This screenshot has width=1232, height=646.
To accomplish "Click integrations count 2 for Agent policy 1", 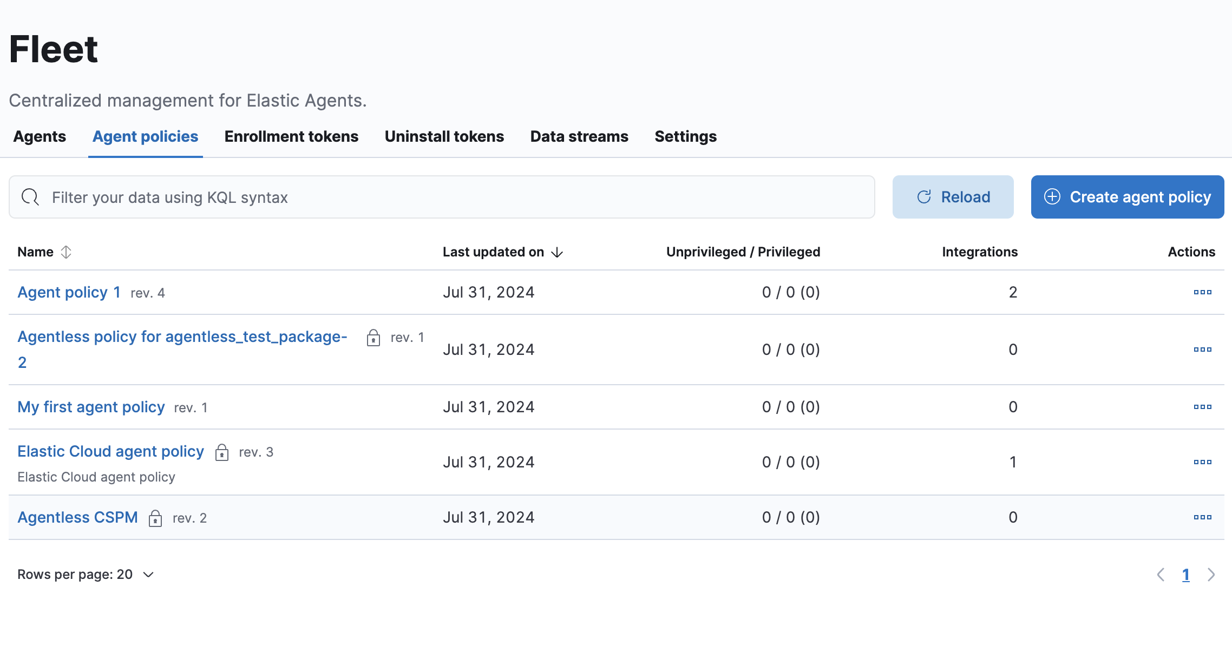I will pos(1013,292).
